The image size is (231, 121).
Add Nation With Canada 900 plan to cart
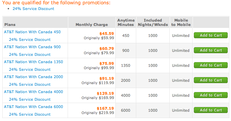coord(211,50)
